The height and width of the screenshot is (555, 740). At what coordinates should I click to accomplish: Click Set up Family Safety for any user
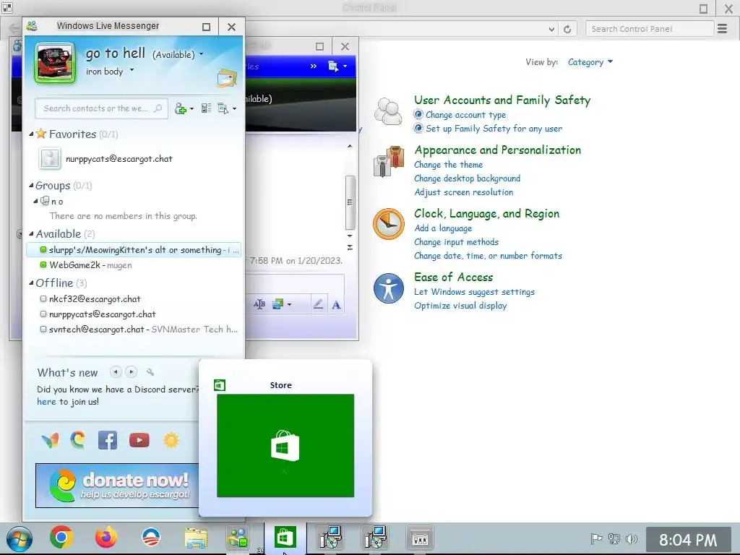(494, 129)
